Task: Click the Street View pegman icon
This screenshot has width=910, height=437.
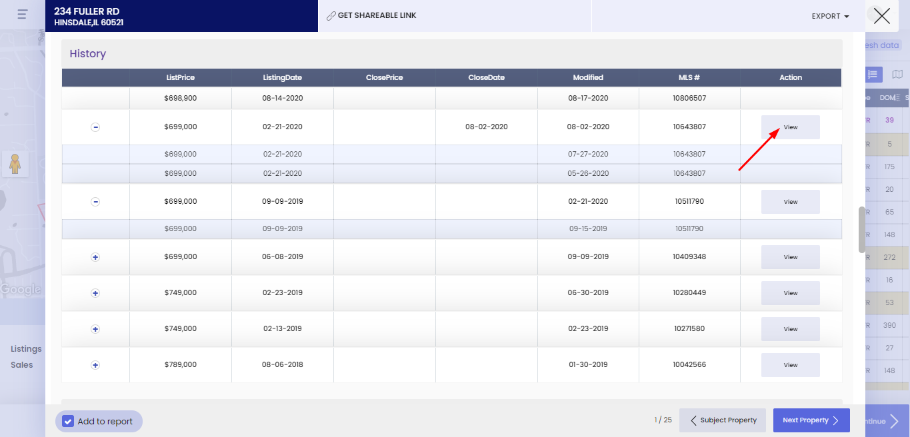Action: tap(15, 163)
